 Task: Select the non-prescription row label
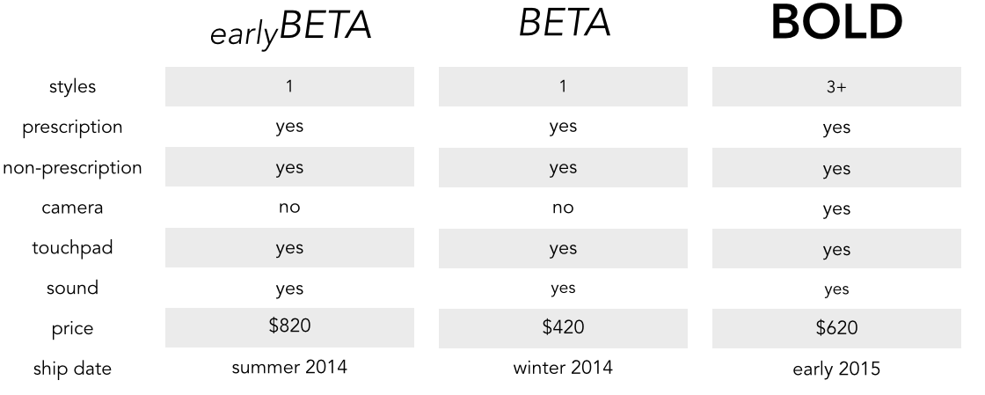pos(72,168)
